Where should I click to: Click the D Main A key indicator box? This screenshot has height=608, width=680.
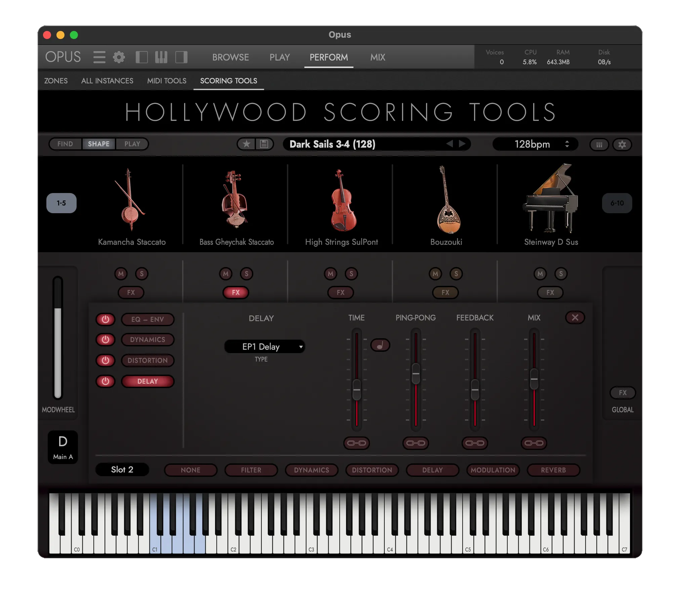click(x=63, y=447)
